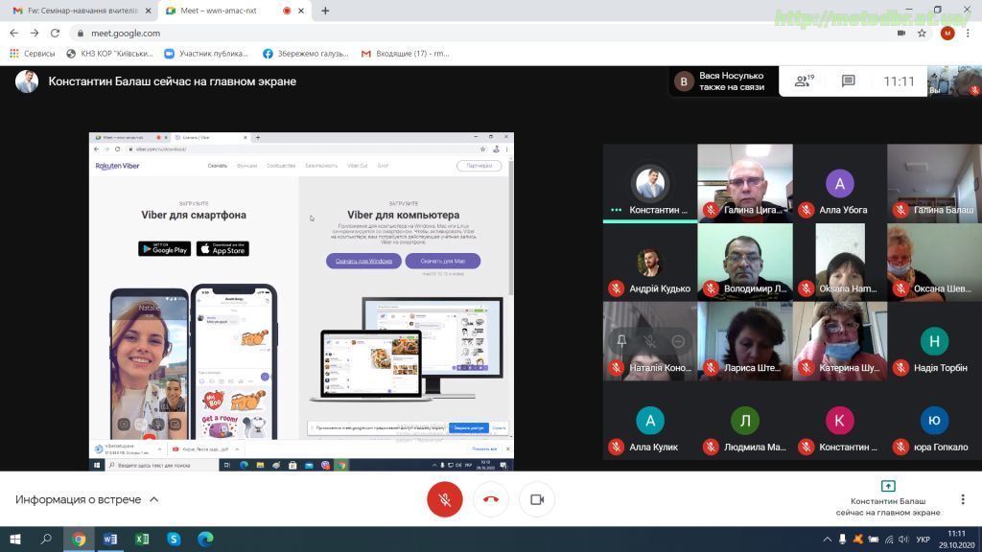982x552 pixels.
Task: Click Людмила Ма...'s green avatar
Action: [744, 421]
